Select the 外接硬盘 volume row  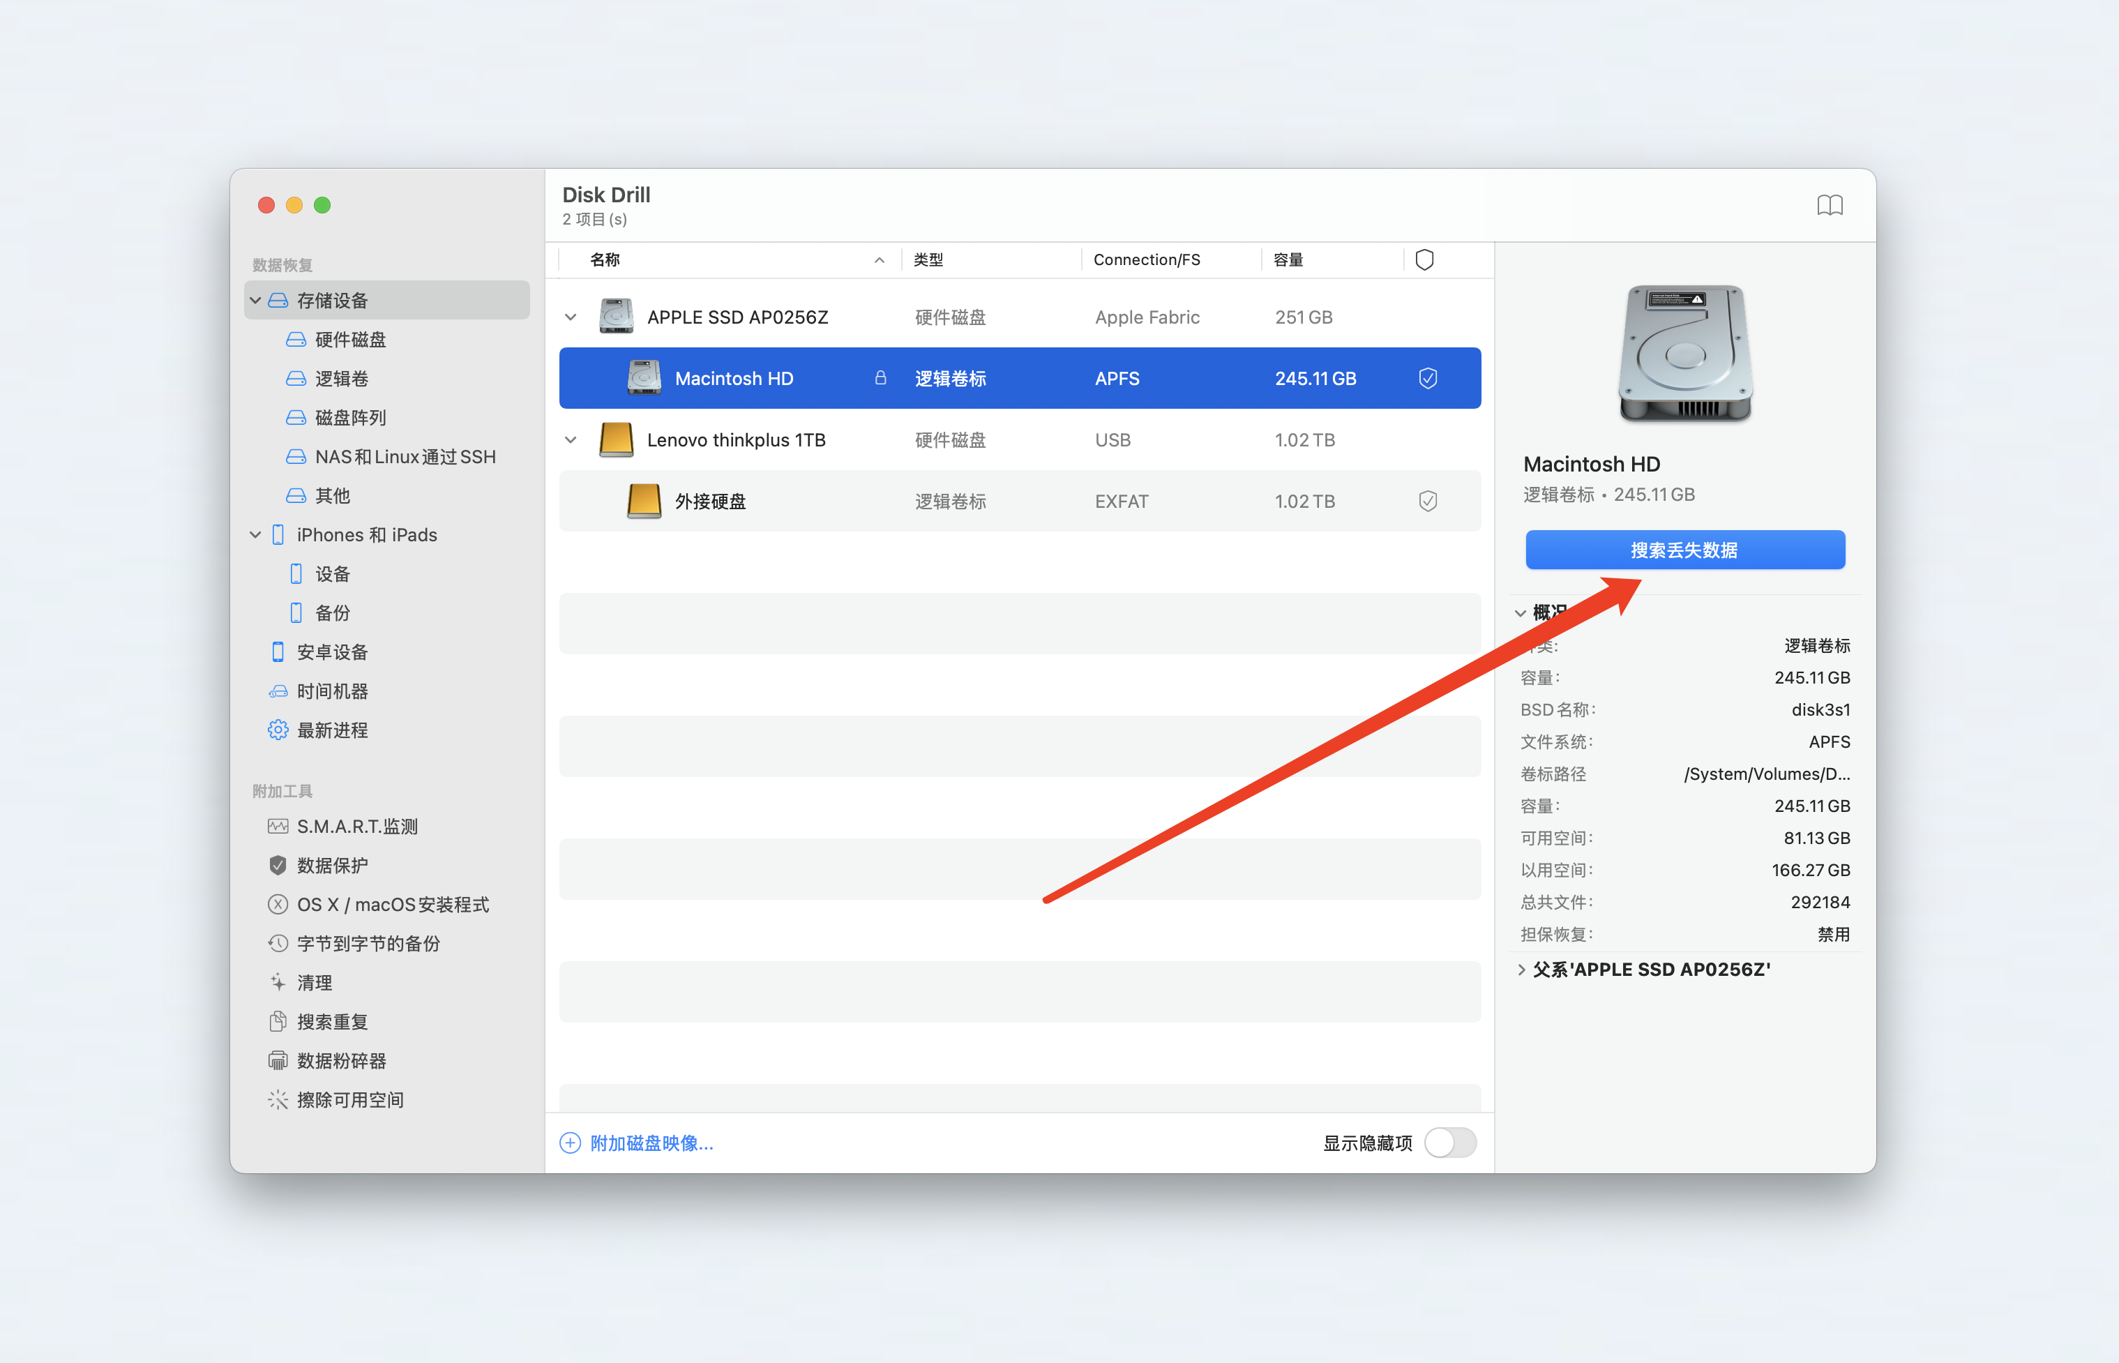coord(1019,501)
